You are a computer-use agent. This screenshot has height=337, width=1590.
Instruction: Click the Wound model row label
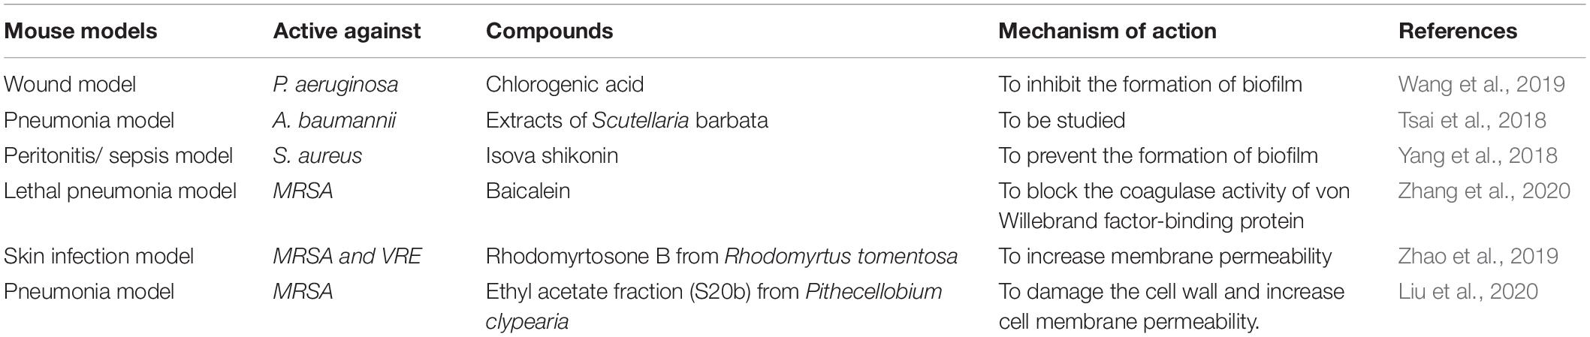point(70,84)
